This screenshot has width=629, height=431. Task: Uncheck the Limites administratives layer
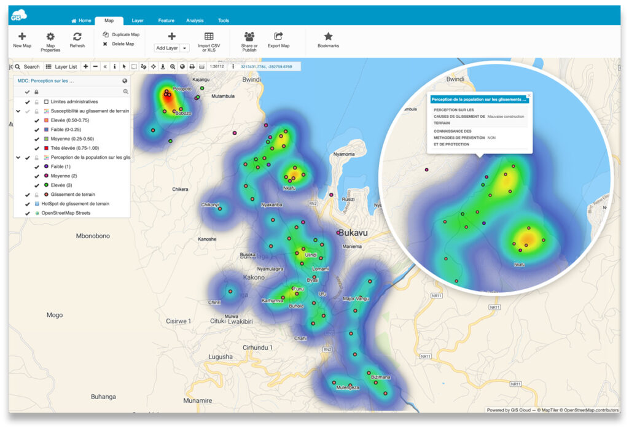[26, 101]
